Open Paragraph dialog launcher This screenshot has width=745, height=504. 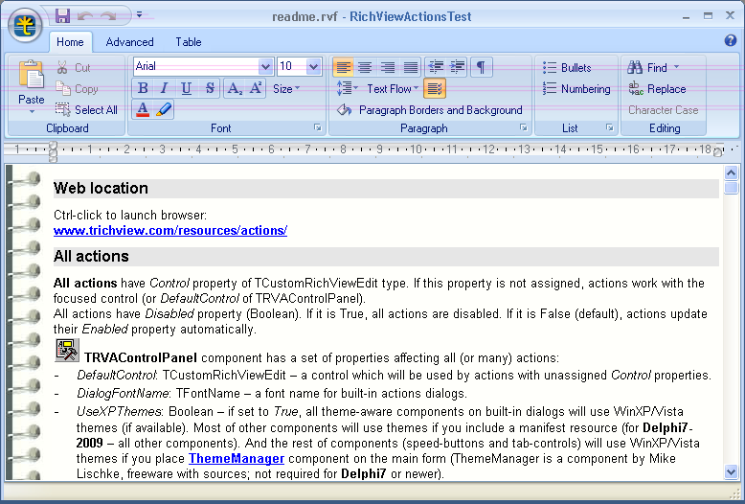(x=523, y=127)
